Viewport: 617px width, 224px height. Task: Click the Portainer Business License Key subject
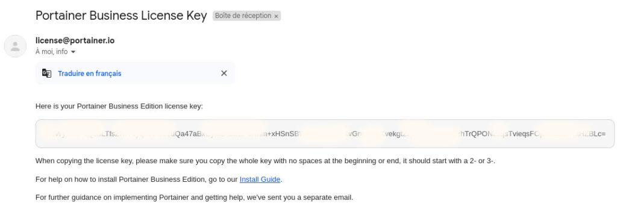(x=121, y=16)
